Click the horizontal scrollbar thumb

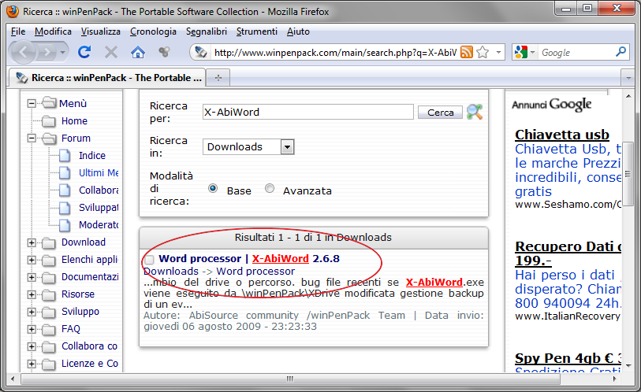point(290,379)
